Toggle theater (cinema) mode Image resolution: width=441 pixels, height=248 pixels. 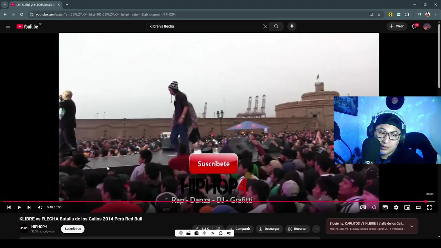pyautogui.click(x=418, y=207)
